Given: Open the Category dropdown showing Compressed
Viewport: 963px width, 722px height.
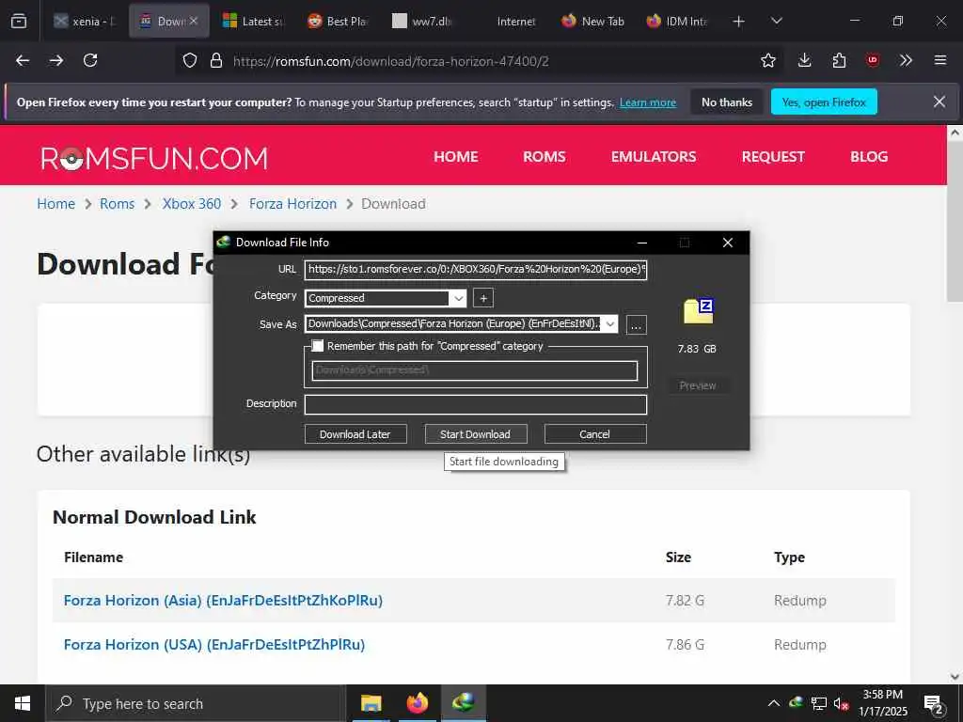Looking at the screenshot, I should pos(458,298).
